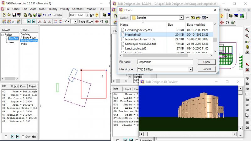Click the Undo arrow in left toolbar
The height and width of the screenshot is (141, 251).
click(45, 15)
